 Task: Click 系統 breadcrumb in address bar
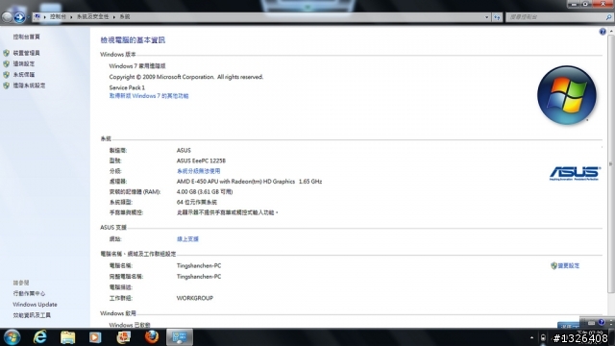pyautogui.click(x=125, y=17)
